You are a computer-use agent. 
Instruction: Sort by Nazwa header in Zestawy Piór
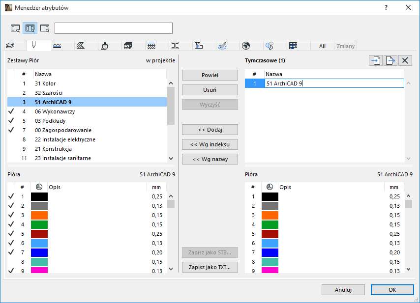click(100, 74)
